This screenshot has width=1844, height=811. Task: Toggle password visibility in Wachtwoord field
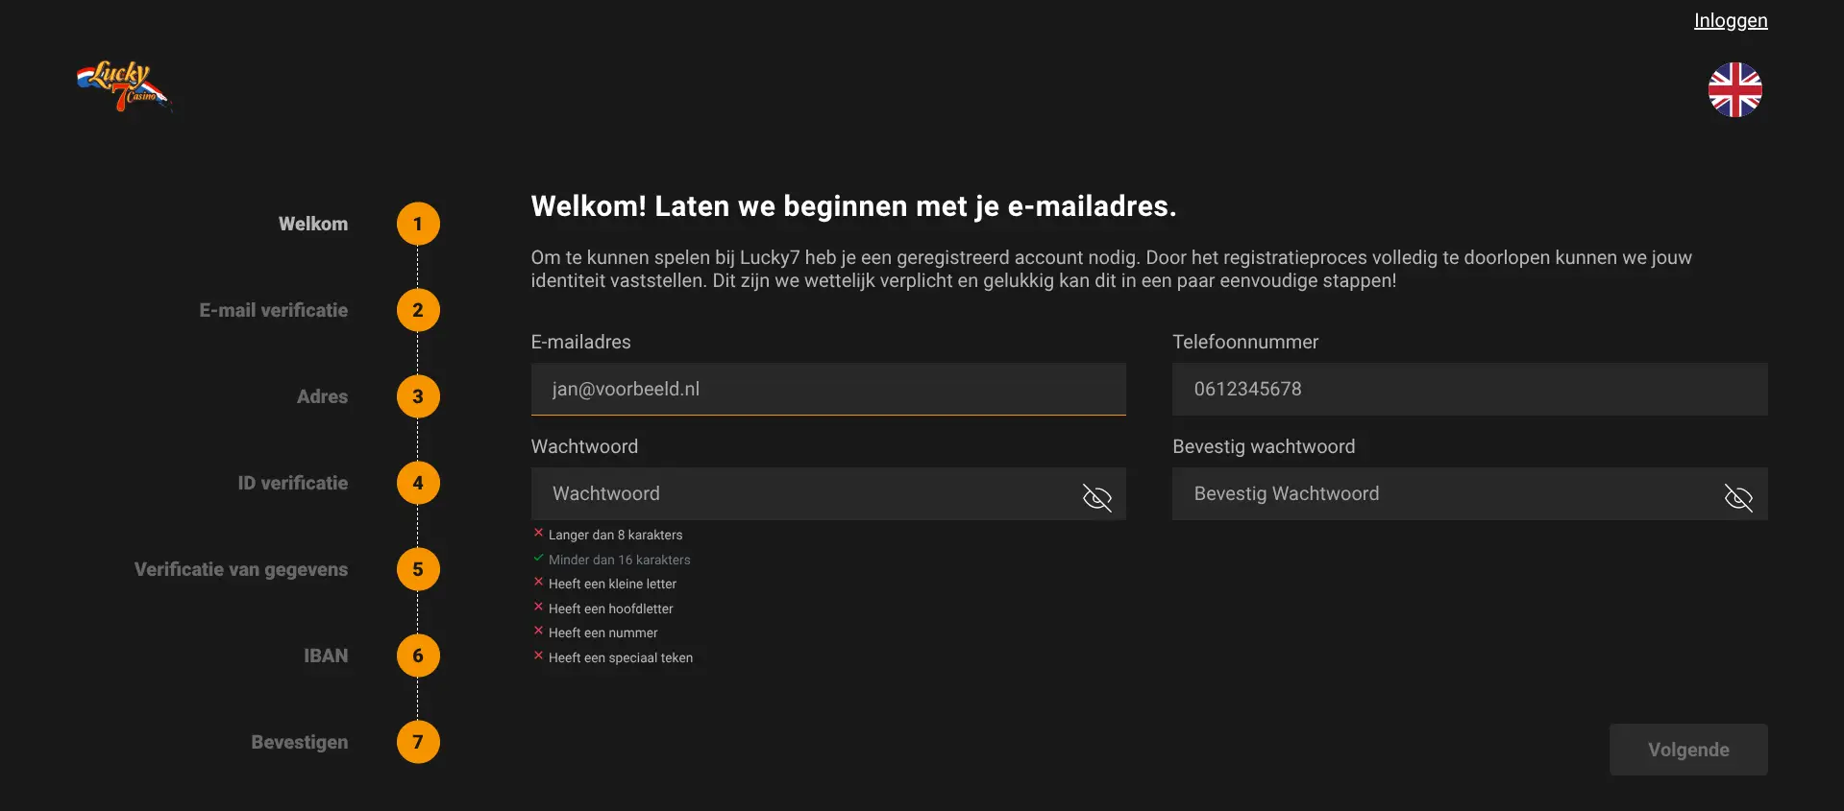click(x=1096, y=497)
